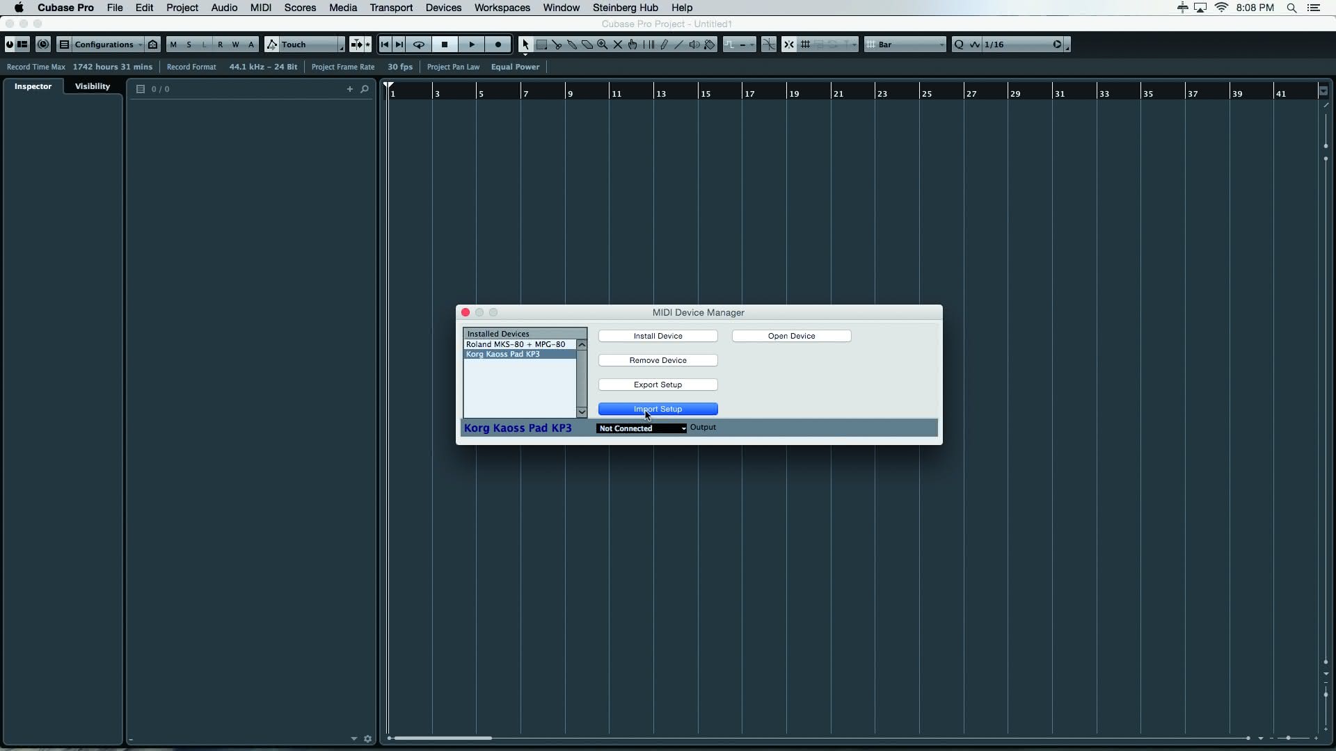Open the Bar grid type dropdown
The image size is (1336, 751).
905,45
